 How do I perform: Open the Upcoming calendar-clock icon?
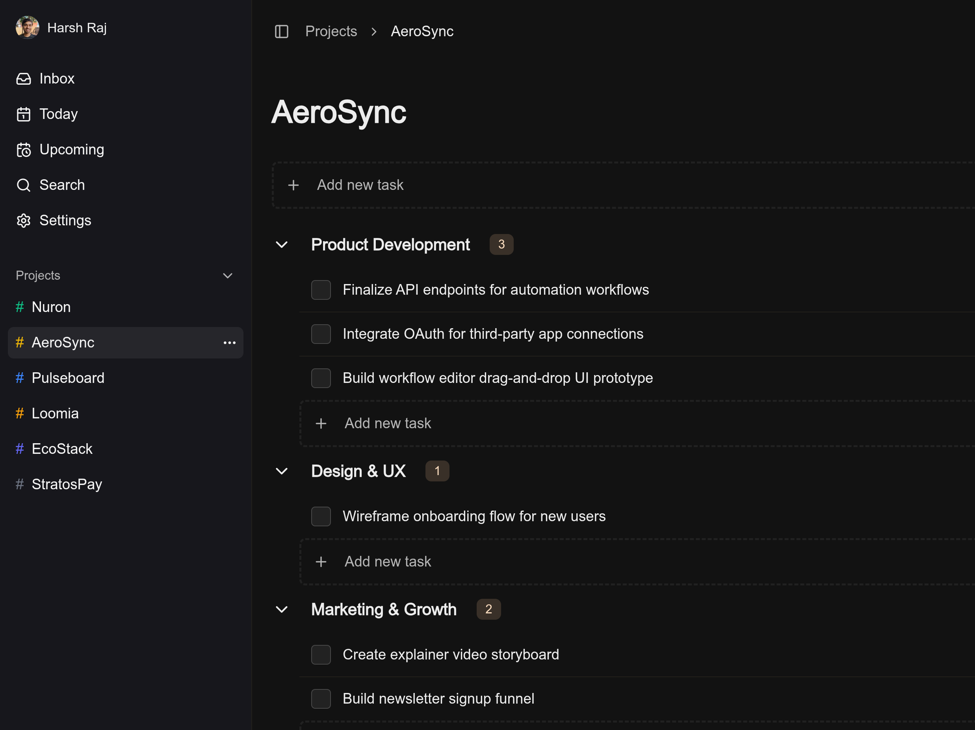coord(23,150)
